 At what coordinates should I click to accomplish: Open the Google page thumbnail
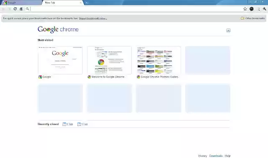tap(60, 60)
